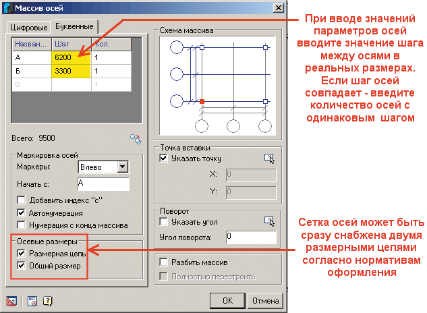Click the pick axes from drawing icon next to Всего
Screen dimensions: 427x313
[136, 139]
